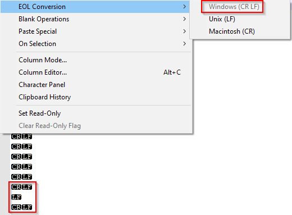Expand the arrow beside Paste Special
292x215 pixels.
coord(185,31)
